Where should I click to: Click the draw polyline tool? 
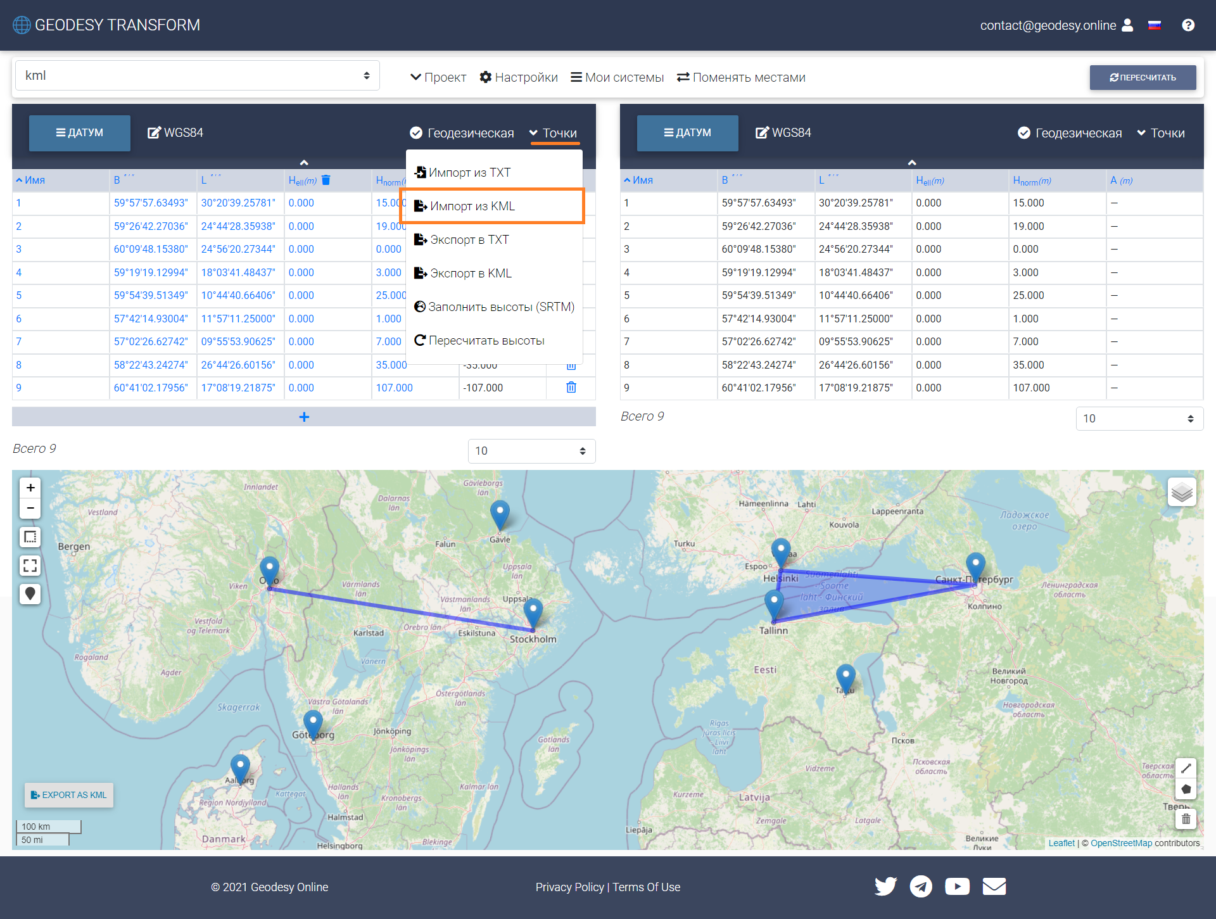(1186, 768)
